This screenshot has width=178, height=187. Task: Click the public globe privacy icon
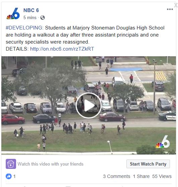[43, 18]
